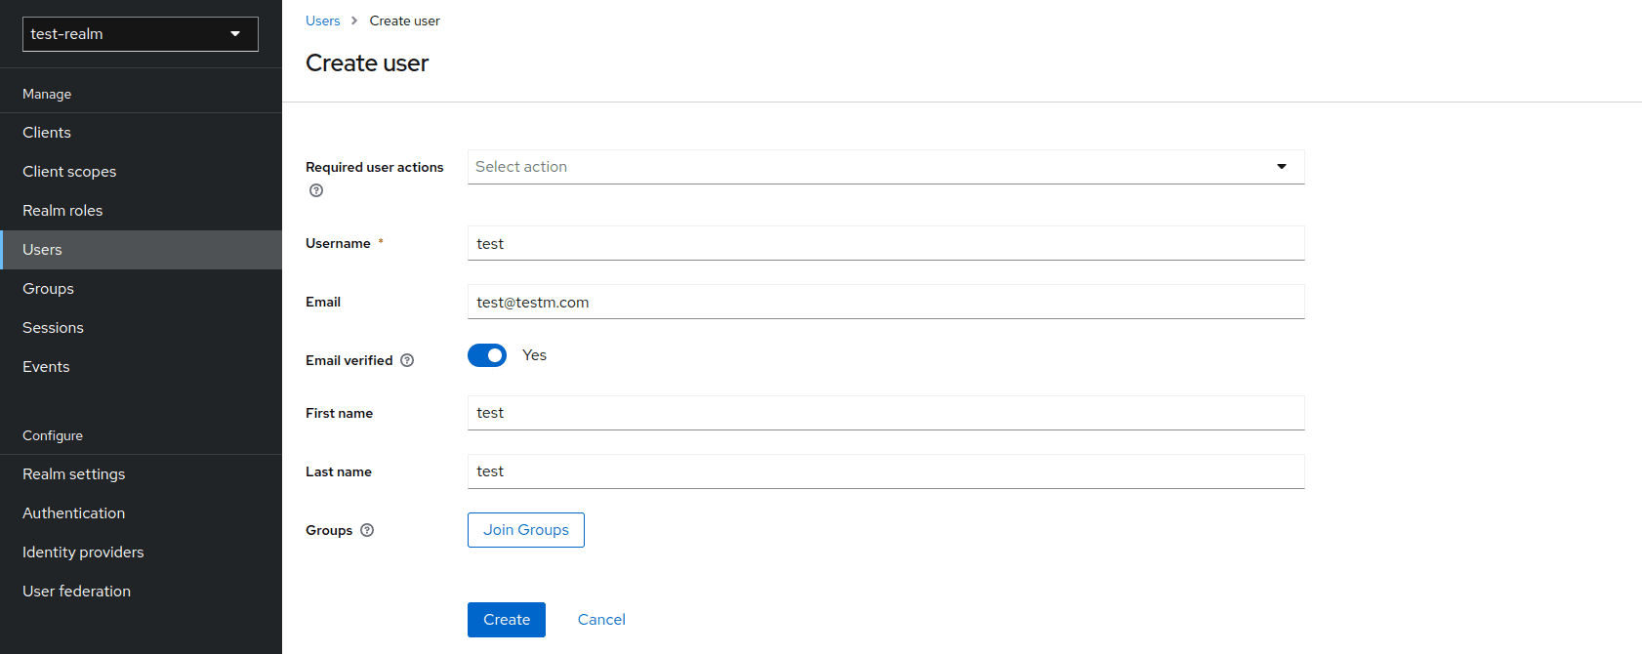The image size is (1642, 654).
Task: Go to Client scopes in sidebar
Action: click(69, 172)
